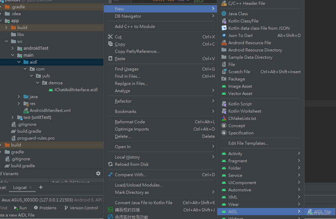This screenshot has height=219, width=336.
Task: Click the Vector Asset android icon
Action: 224,94
